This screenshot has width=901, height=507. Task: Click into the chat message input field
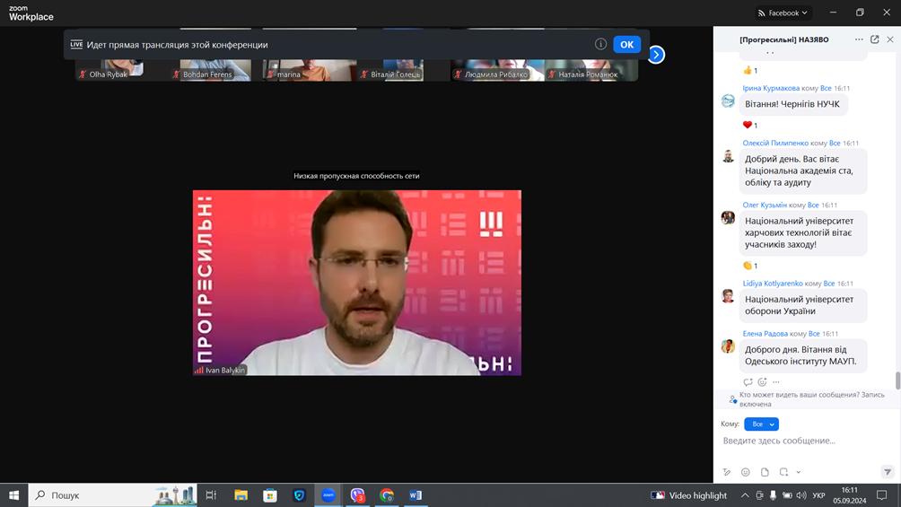point(799,441)
